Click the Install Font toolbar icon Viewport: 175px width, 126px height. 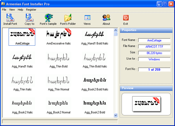(10, 18)
